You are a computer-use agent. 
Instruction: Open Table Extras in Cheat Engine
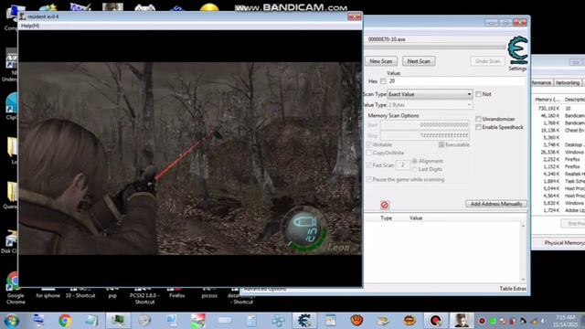click(x=513, y=289)
